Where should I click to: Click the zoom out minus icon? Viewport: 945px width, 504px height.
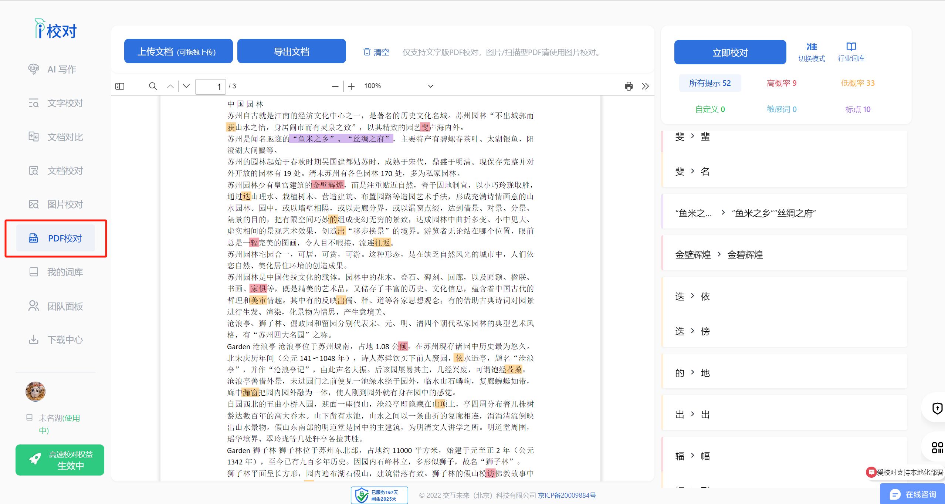coord(335,87)
